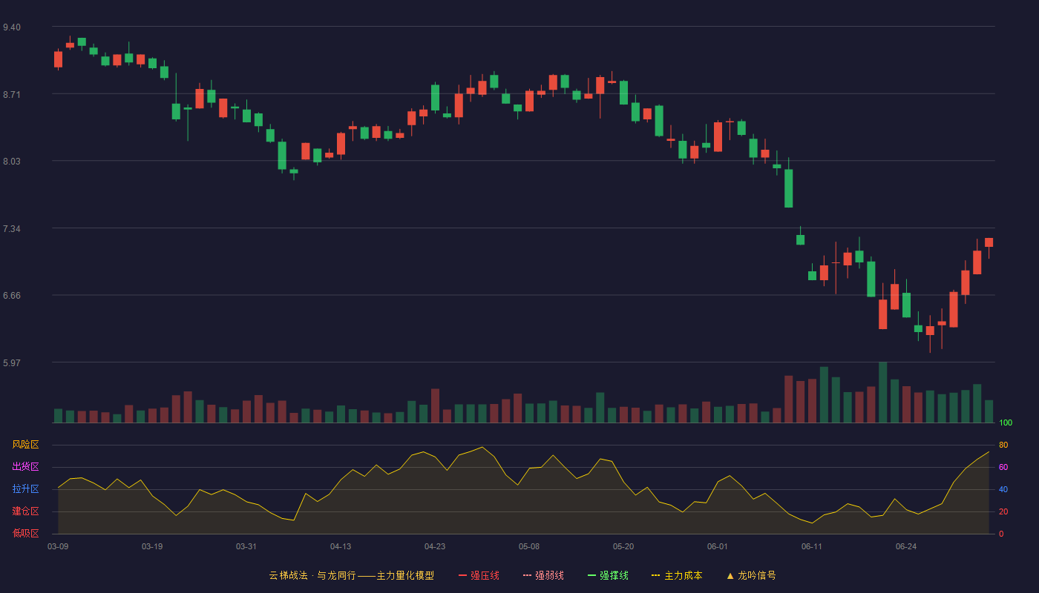Toggle the 强弱线 legend series

(x=543, y=575)
